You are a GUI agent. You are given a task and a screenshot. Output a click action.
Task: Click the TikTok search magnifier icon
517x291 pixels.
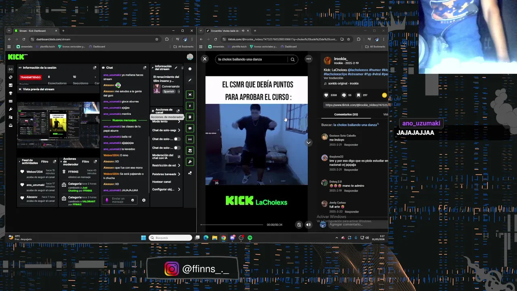pyautogui.click(x=292, y=59)
